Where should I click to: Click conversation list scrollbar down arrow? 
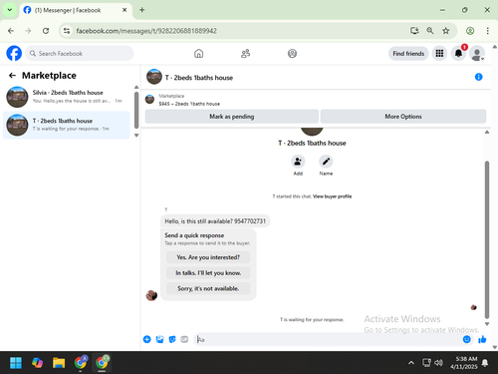pyautogui.click(x=136, y=136)
